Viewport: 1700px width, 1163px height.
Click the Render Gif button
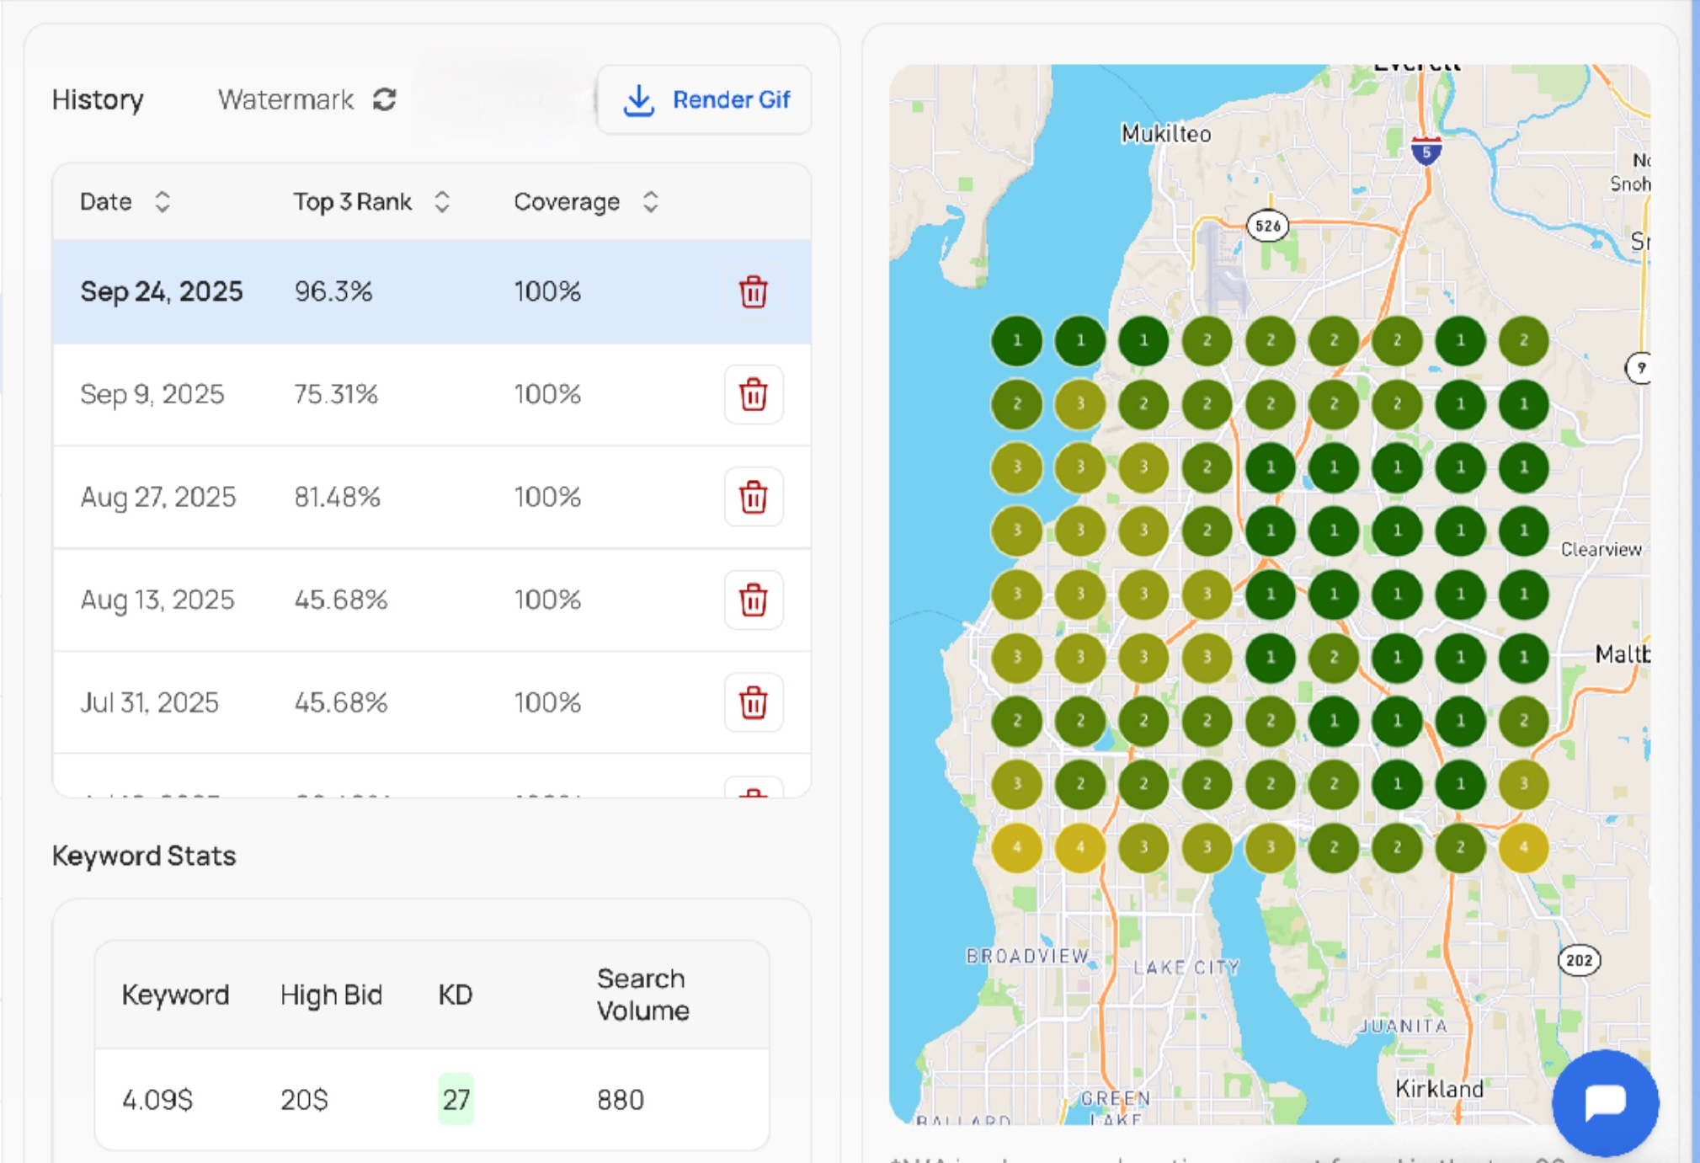click(730, 100)
